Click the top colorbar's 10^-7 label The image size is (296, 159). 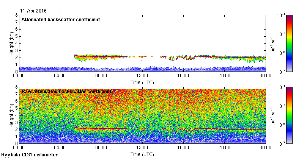point(281,72)
